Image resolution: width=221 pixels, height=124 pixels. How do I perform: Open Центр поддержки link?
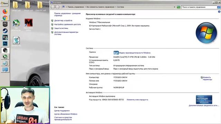pyautogui.click(x=62, y=111)
